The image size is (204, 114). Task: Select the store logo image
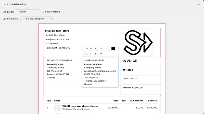[138, 42]
